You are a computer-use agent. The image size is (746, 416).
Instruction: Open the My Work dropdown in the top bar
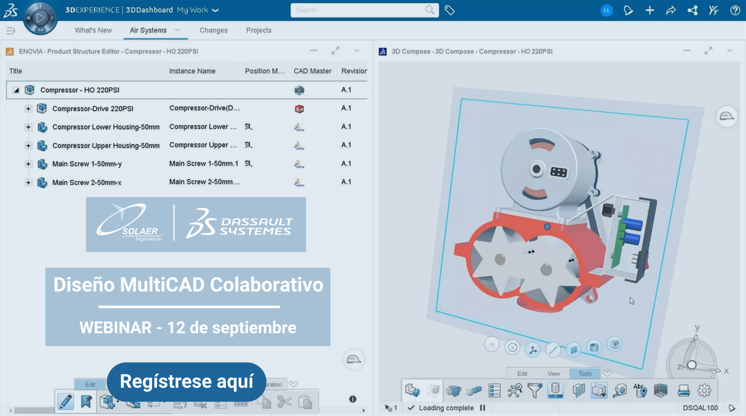point(215,10)
